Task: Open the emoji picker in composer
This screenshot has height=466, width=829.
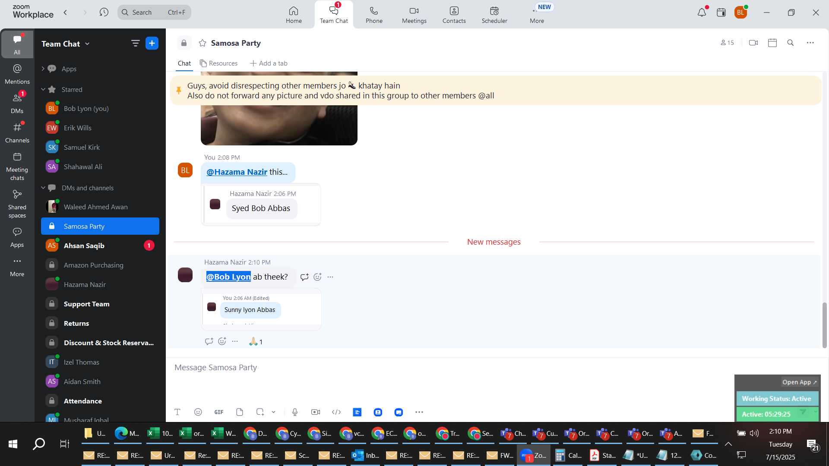Action: (x=198, y=412)
